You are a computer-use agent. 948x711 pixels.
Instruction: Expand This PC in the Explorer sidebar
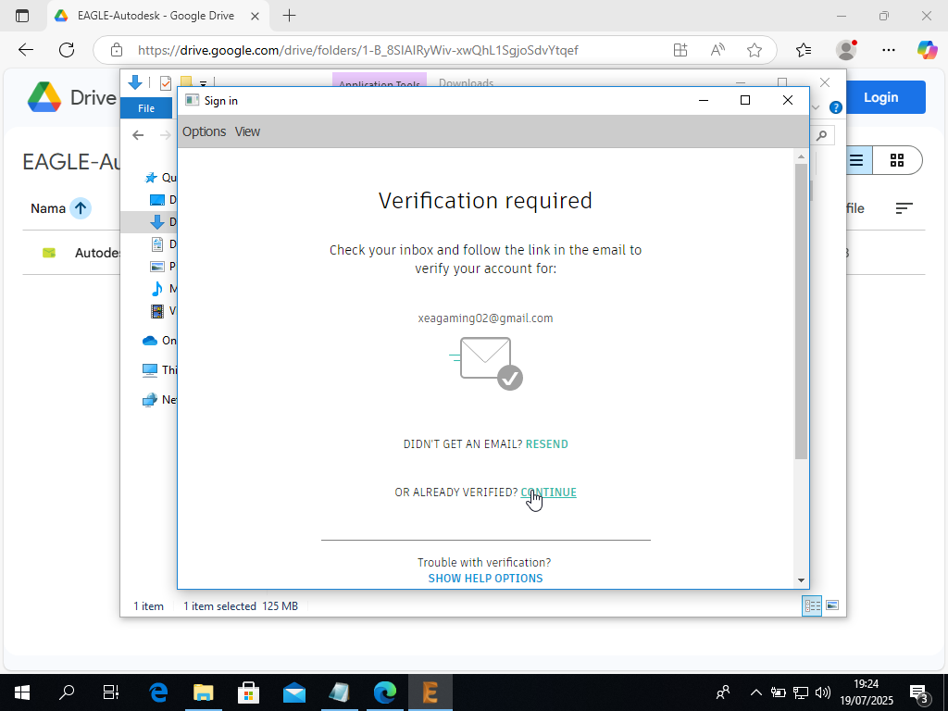click(136, 369)
